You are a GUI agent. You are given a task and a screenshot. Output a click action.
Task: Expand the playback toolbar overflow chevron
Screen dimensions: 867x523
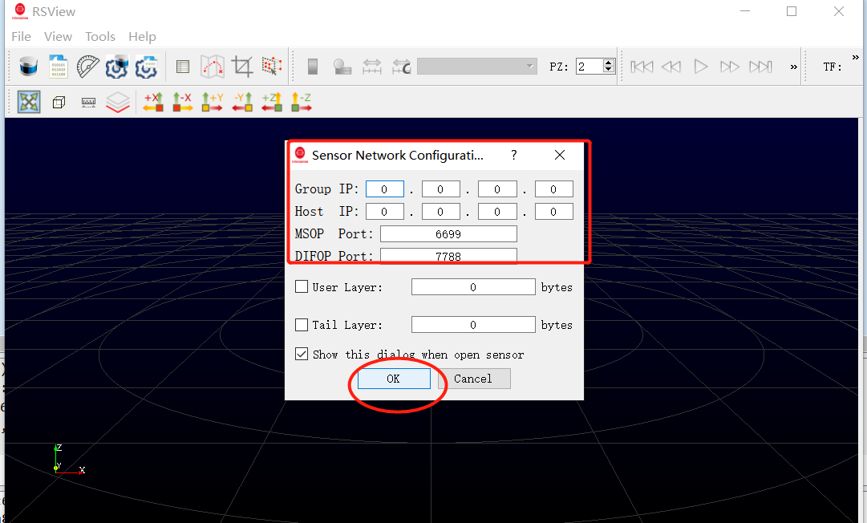click(x=793, y=67)
